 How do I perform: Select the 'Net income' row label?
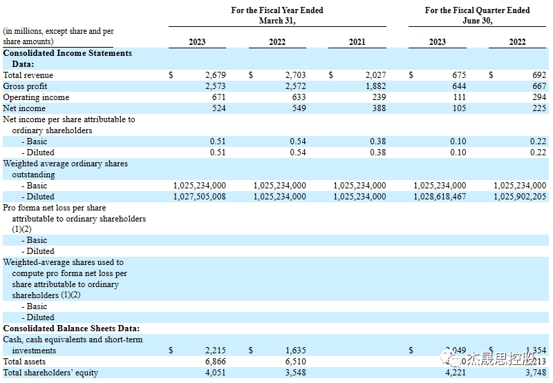[x=24, y=108]
